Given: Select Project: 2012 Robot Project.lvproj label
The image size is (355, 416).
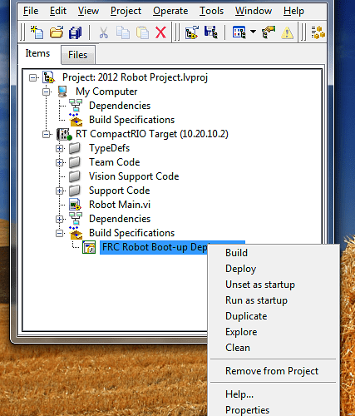Looking at the screenshot, I should point(135,77).
